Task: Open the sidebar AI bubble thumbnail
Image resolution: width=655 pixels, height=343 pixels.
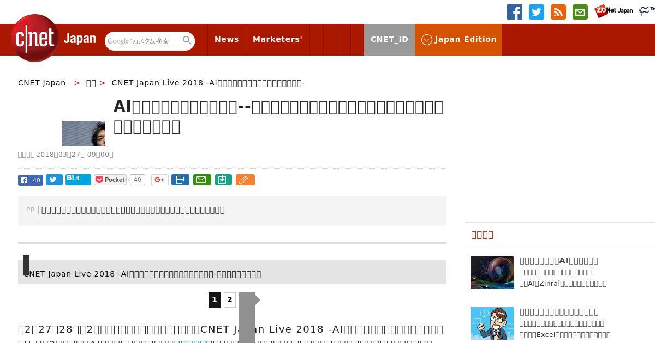Action: click(492, 272)
